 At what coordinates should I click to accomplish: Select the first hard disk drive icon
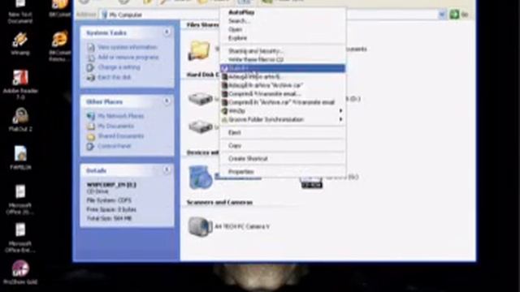(201, 99)
